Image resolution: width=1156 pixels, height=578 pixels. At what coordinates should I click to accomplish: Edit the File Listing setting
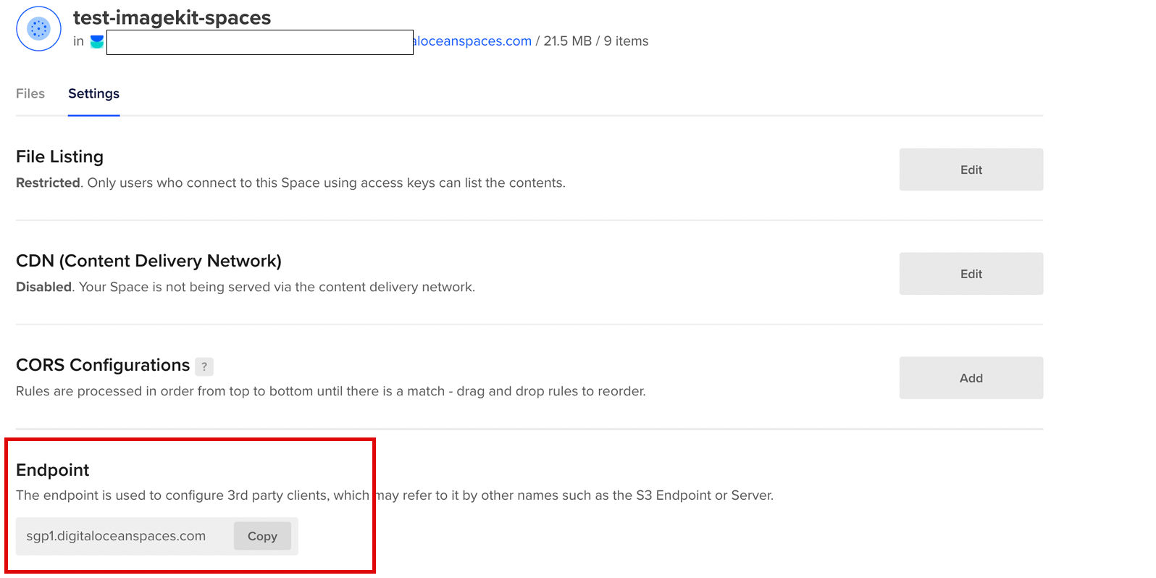[x=971, y=169]
